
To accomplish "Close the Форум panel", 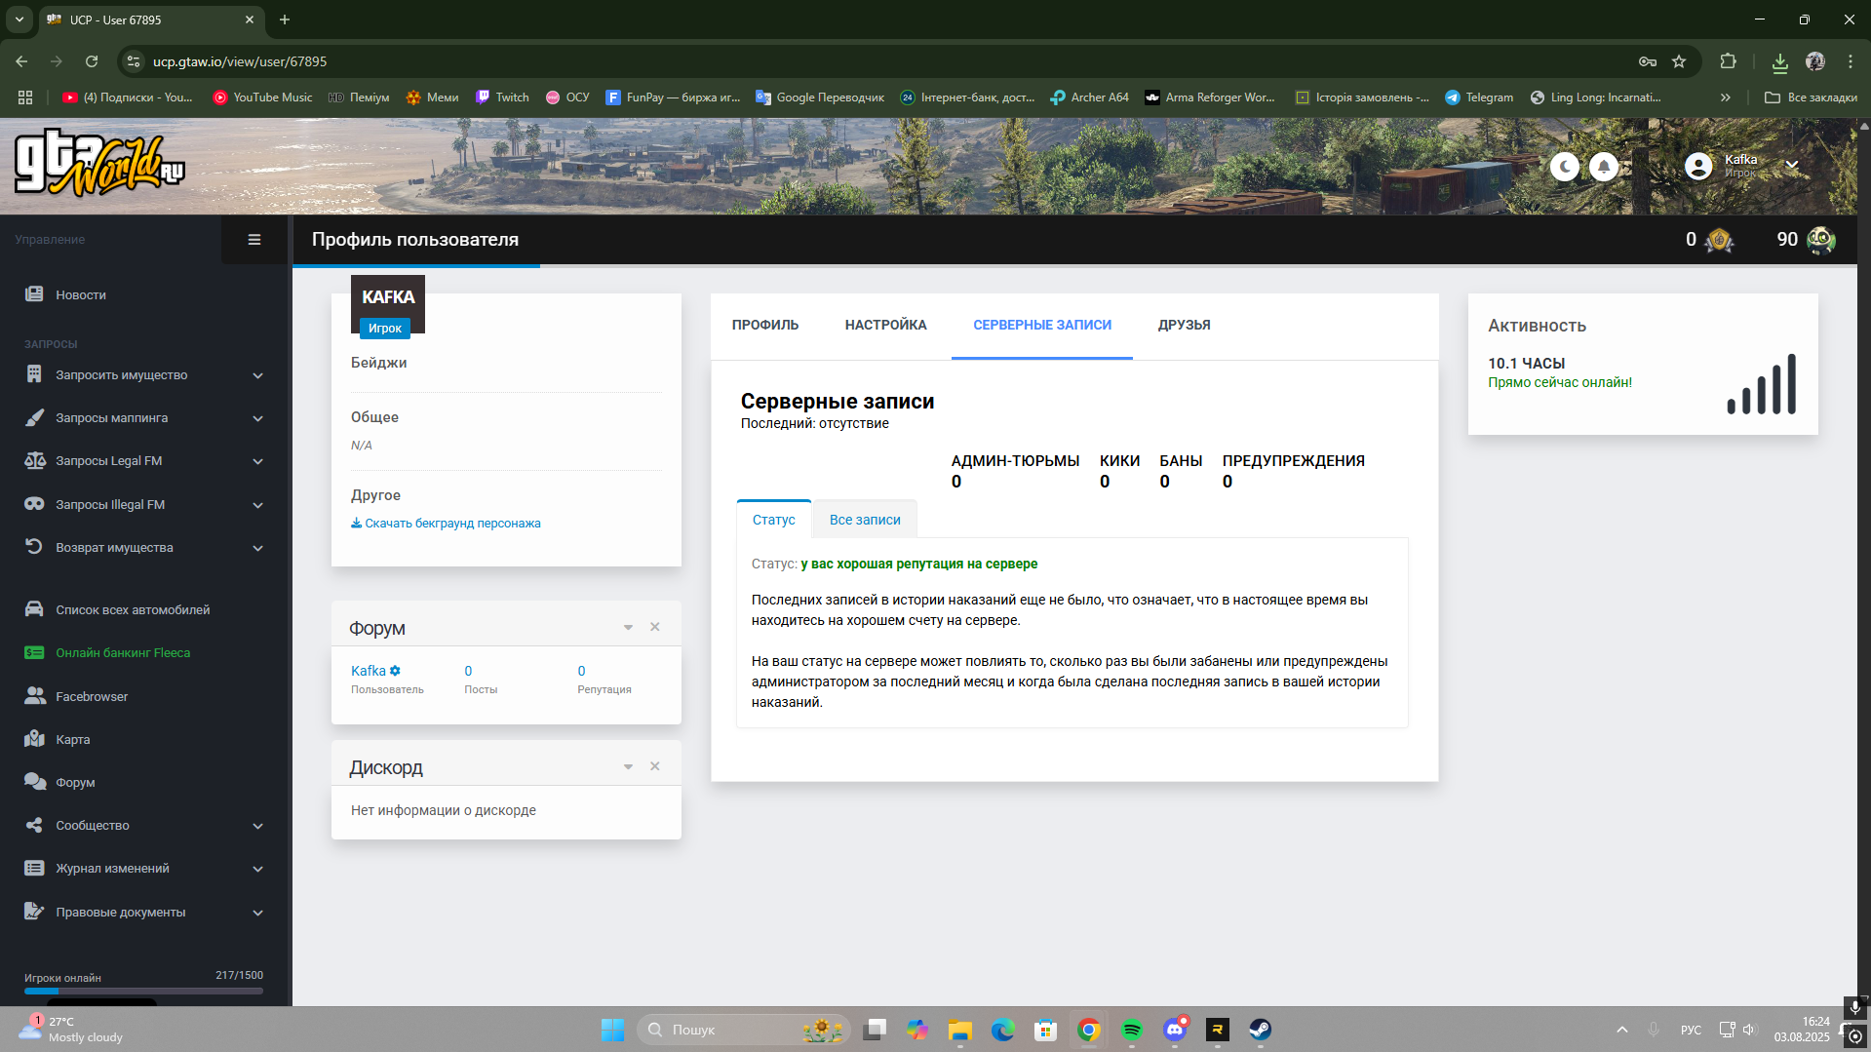I will 655,627.
